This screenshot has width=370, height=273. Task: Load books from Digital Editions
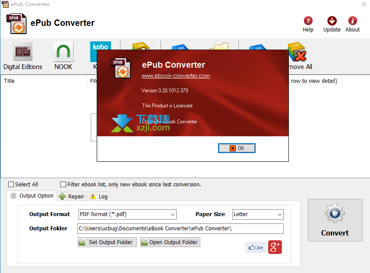coord(22,56)
